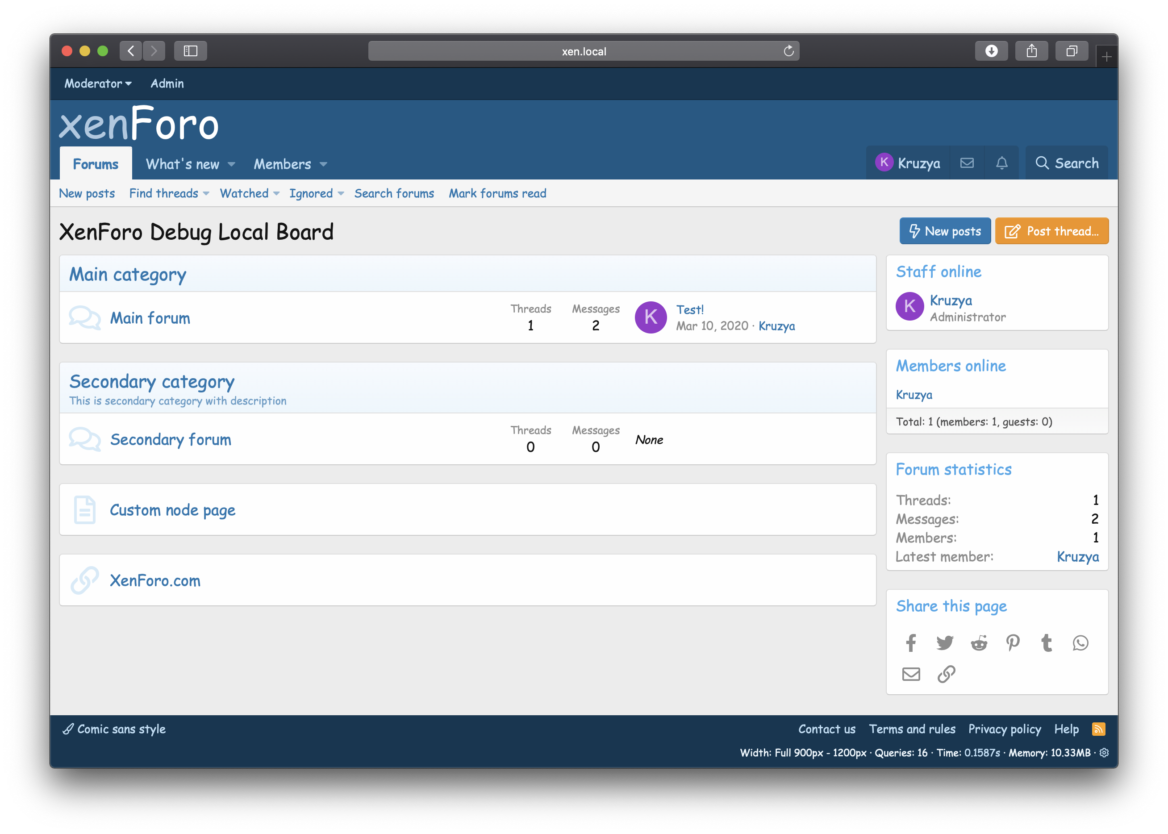
Task: Expand the Moderator dropdown menu
Action: tap(98, 83)
